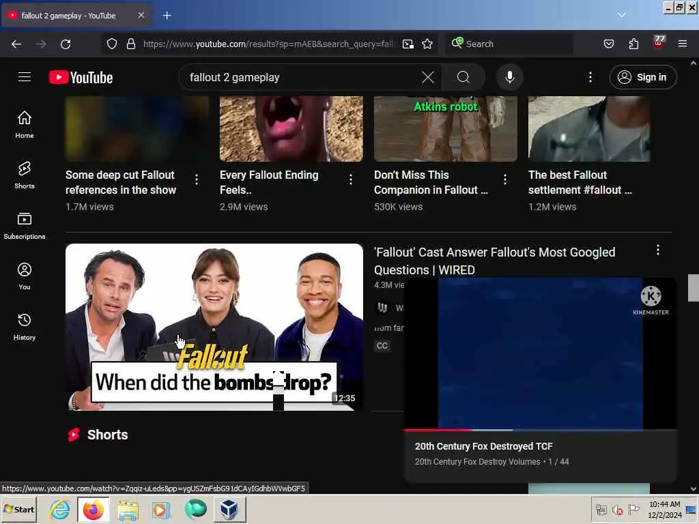Select the fallout 2 gameplay tab
This screenshot has width=699, height=524.
pyautogui.click(x=76, y=16)
